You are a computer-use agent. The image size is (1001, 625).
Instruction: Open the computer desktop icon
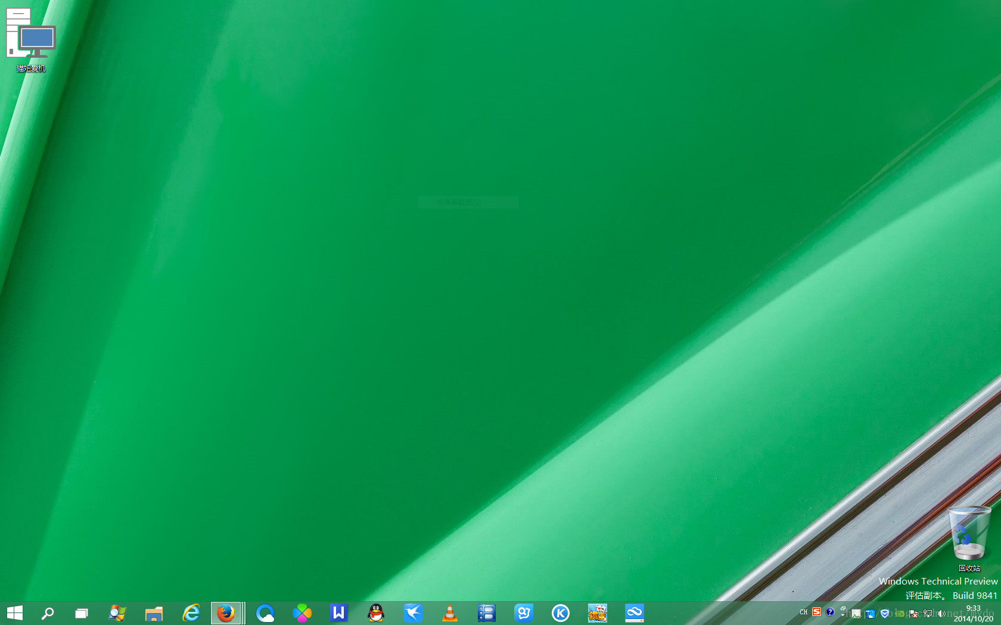click(30, 40)
